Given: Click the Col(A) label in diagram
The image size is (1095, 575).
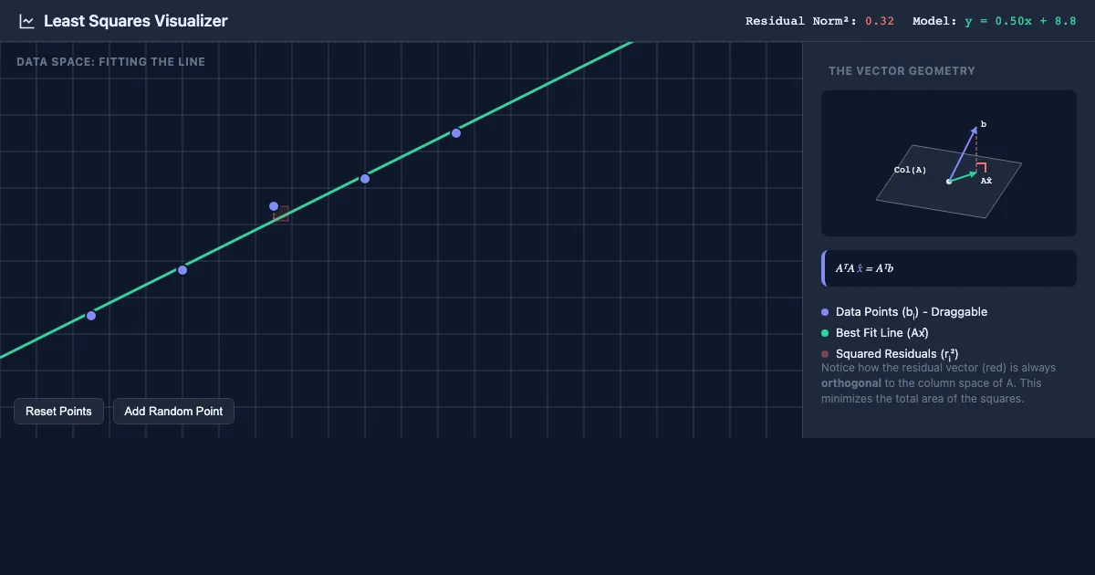Looking at the screenshot, I should click(x=910, y=171).
